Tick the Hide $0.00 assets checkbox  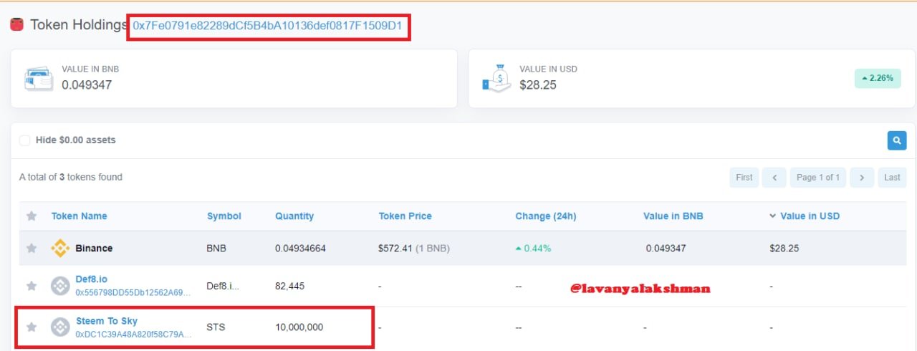[x=25, y=140]
